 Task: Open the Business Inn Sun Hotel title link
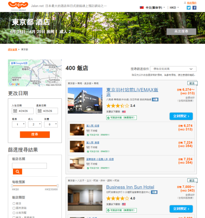point(130,187)
